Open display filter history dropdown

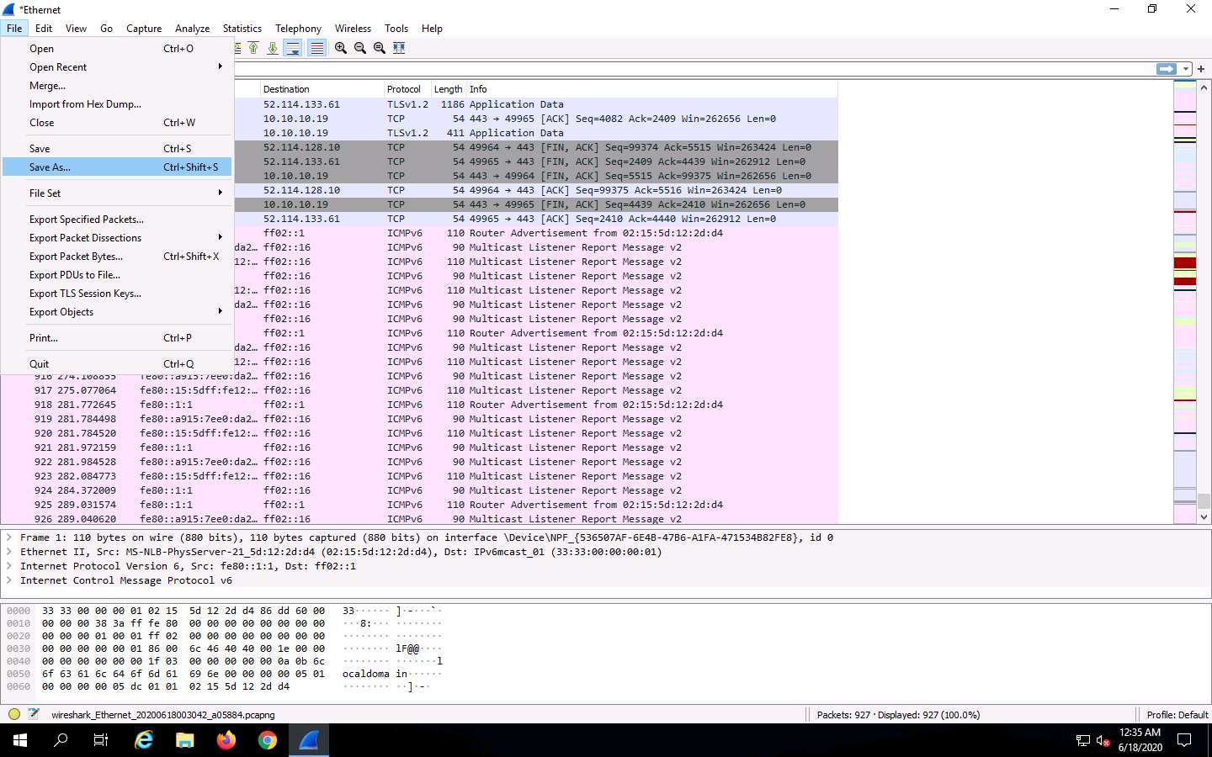tap(1186, 69)
